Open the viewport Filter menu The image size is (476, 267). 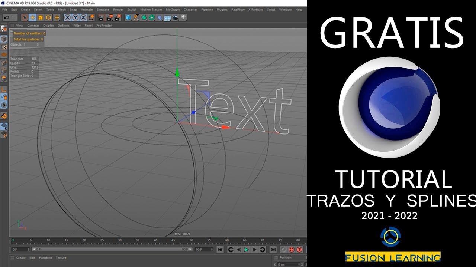coord(77,26)
